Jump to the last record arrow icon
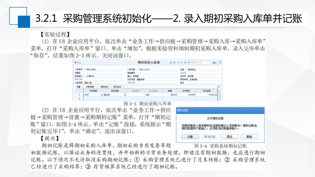 tap(185, 63)
